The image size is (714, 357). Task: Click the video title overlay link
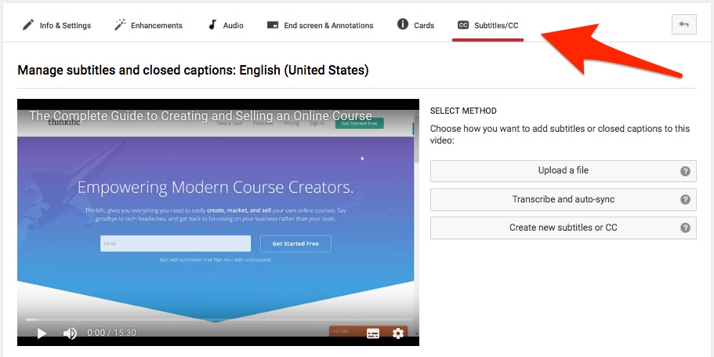pyautogui.click(x=201, y=115)
